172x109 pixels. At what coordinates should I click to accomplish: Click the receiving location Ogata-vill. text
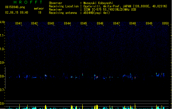click(125, 6)
